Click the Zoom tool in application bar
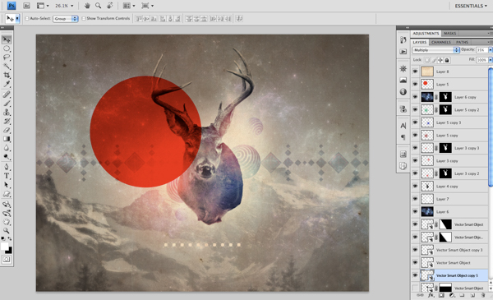 pos(98,6)
